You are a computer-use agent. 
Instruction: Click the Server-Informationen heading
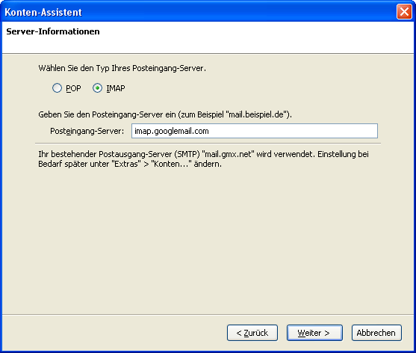(53, 31)
